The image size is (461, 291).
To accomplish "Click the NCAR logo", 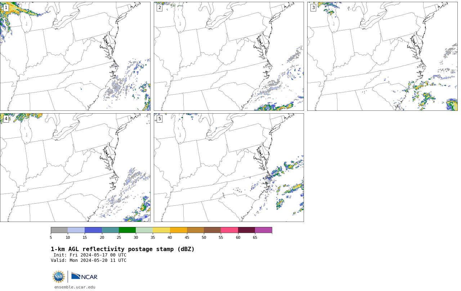I will click(x=84, y=276).
